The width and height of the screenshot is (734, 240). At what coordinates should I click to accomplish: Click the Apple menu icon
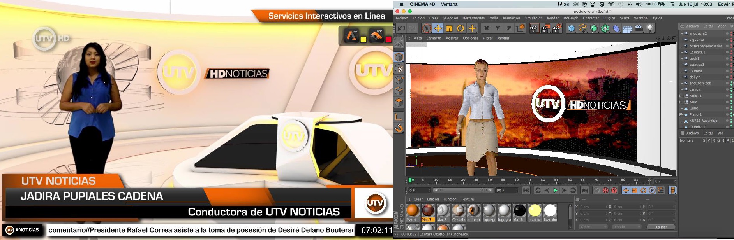pos(402,4)
